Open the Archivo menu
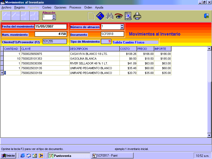The image size is (212, 159). [6, 7]
